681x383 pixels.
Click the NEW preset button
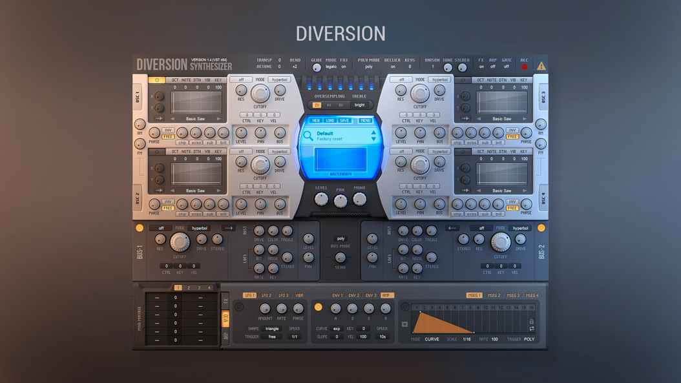click(316, 120)
